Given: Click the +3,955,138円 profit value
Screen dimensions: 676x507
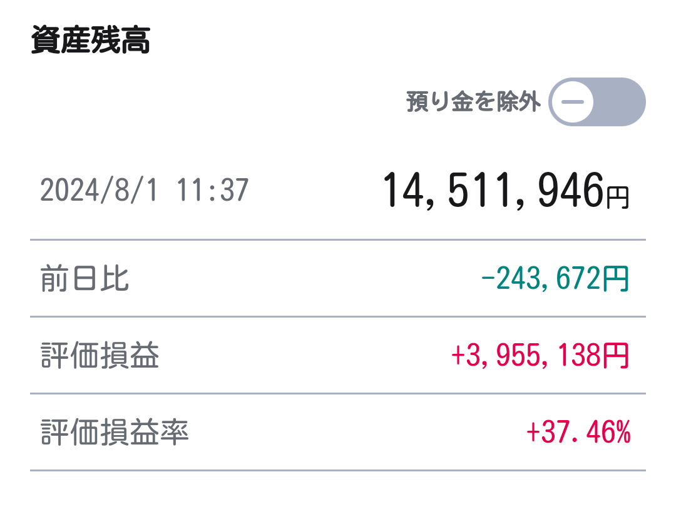Looking at the screenshot, I should (x=540, y=355).
